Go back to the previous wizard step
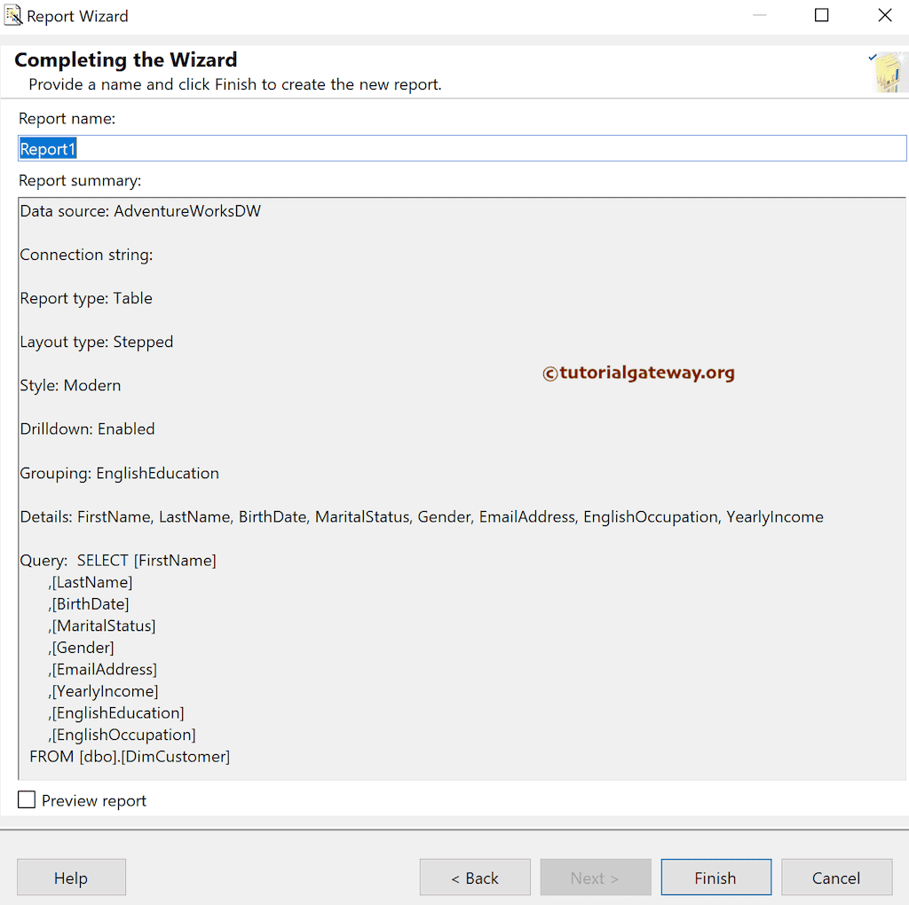909x905 pixels. click(x=475, y=877)
